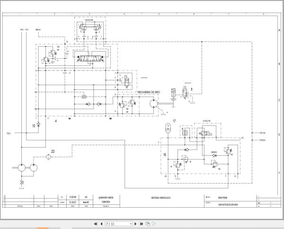Open the page selector showing 7 / 11

[x=119, y=224]
